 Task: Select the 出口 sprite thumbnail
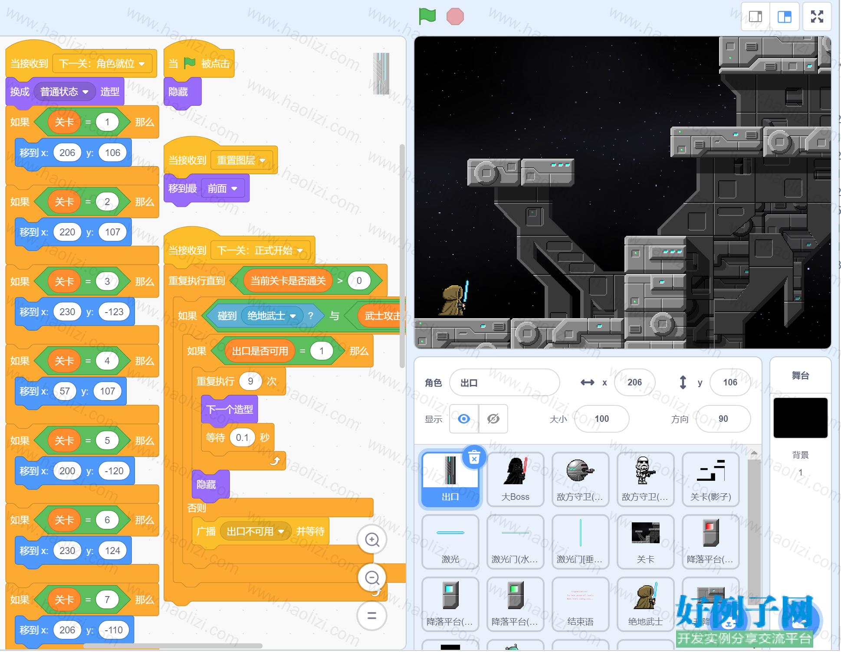point(450,479)
